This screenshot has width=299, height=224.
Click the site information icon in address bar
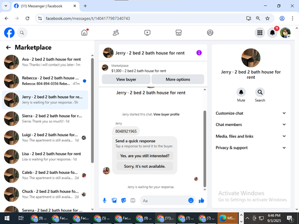(40, 19)
